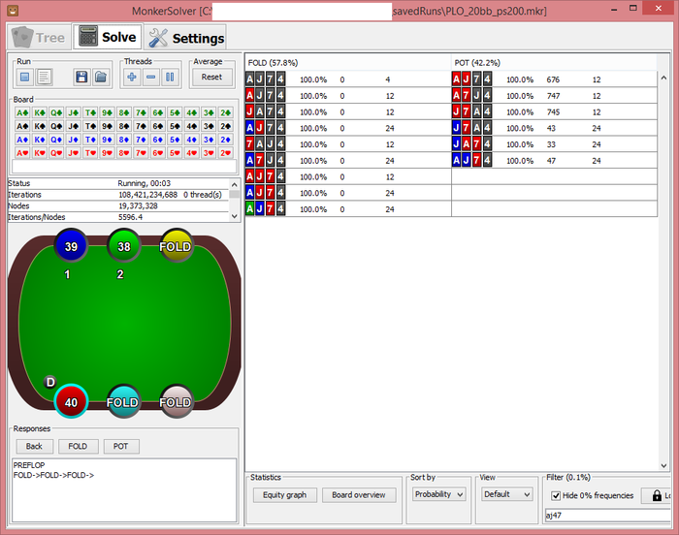Click the POT (42.2%) column header
Image resolution: width=679 pixels, height=535 pixels.
(554, 63)
